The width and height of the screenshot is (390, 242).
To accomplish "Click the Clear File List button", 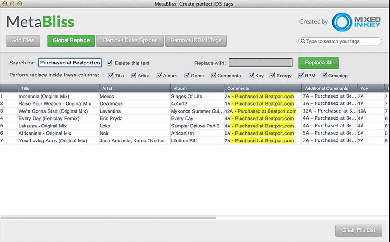I will tap(359, 230).
